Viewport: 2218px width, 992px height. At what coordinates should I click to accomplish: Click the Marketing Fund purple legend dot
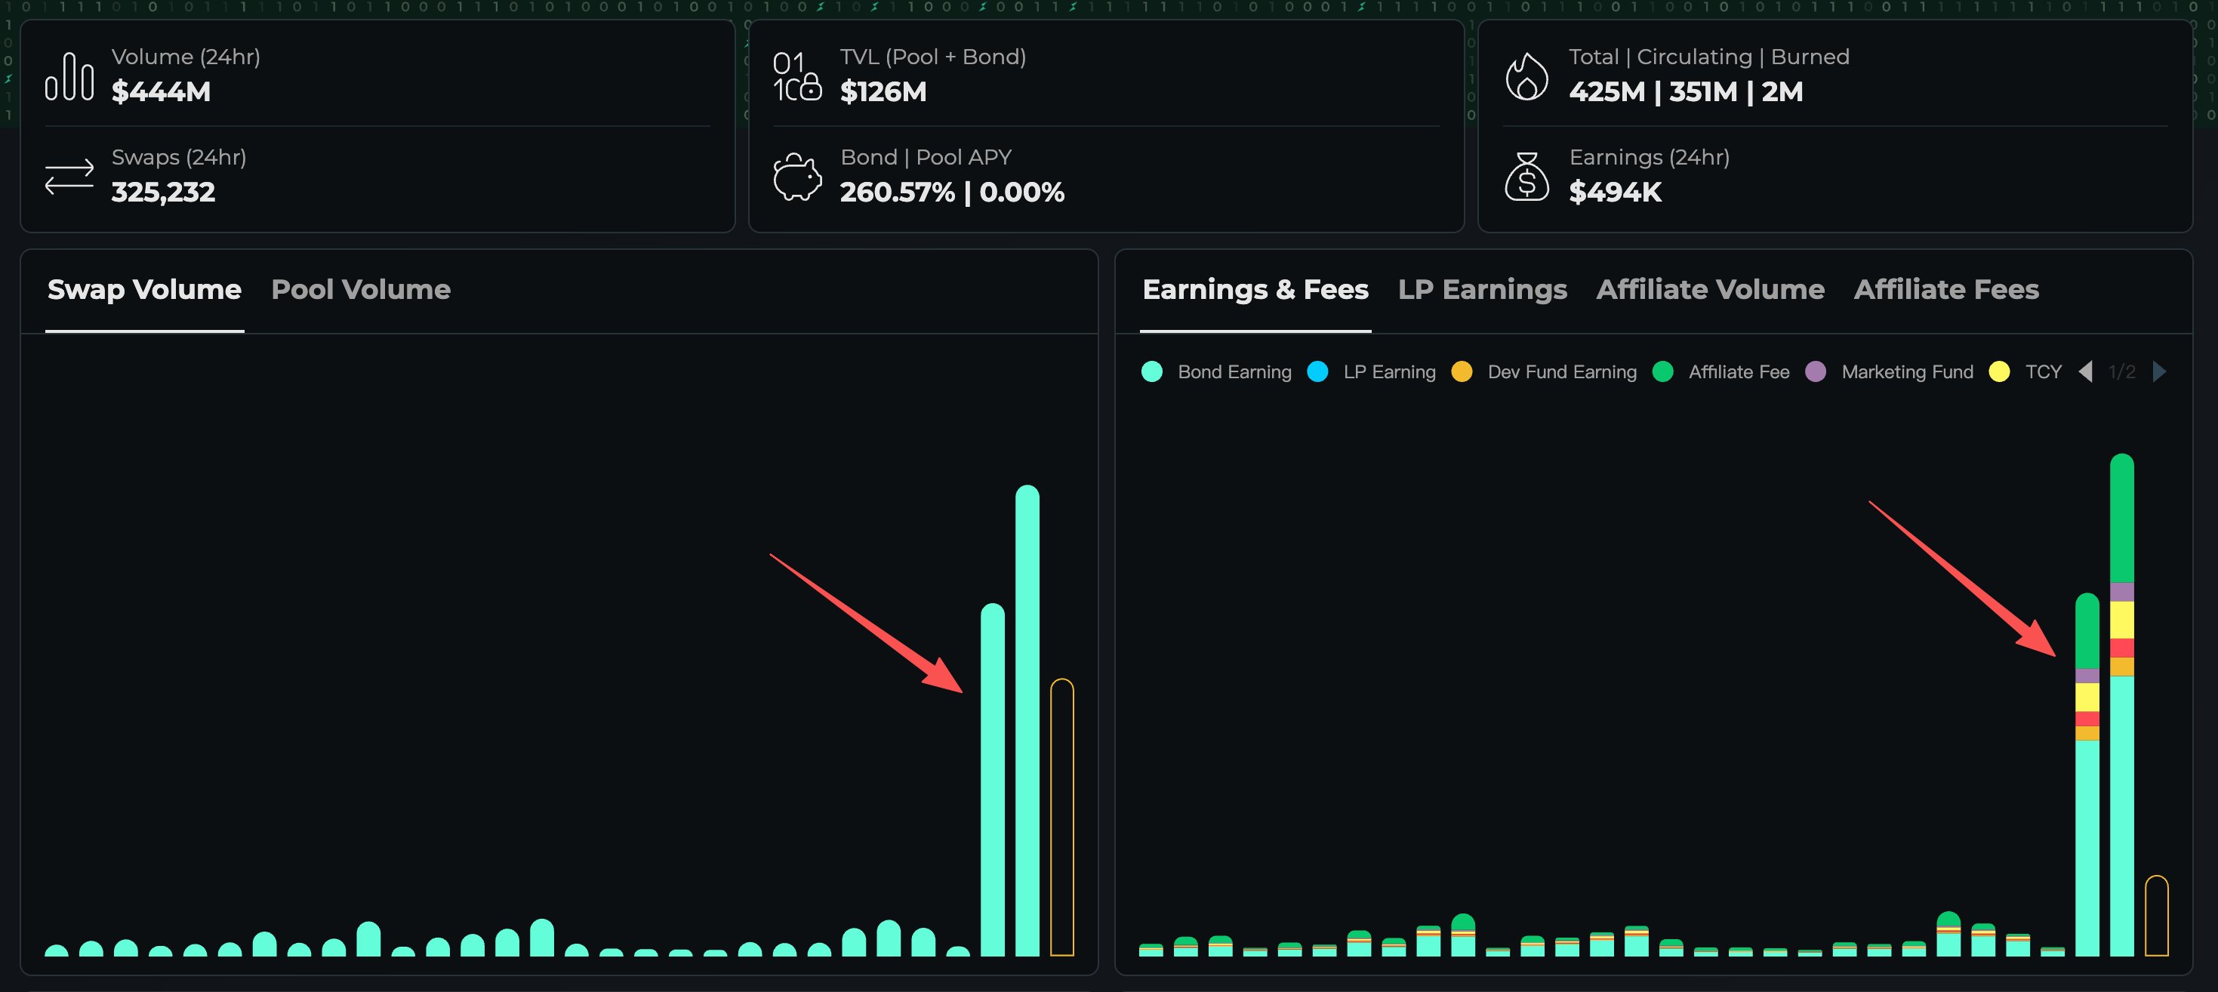point(1816,371)
